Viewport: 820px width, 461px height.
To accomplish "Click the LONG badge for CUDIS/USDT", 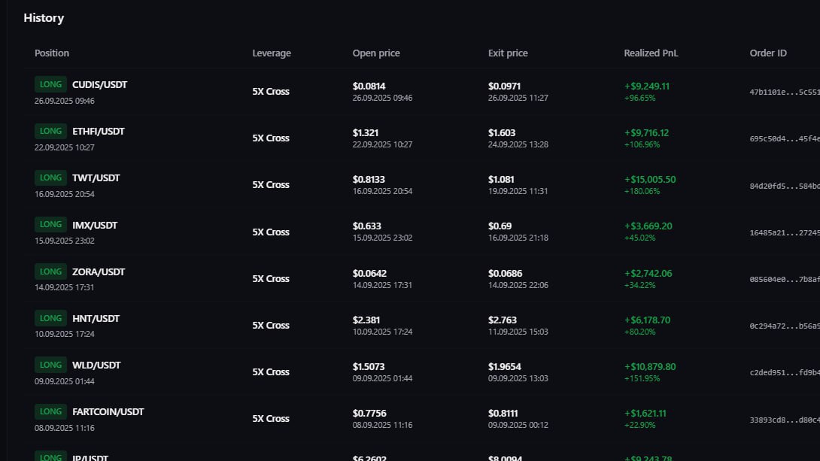I will 50,84.
